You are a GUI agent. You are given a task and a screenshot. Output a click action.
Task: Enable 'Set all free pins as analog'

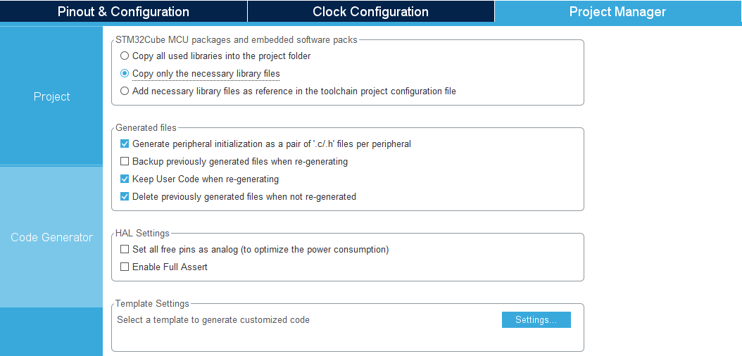tap(125, 249)
